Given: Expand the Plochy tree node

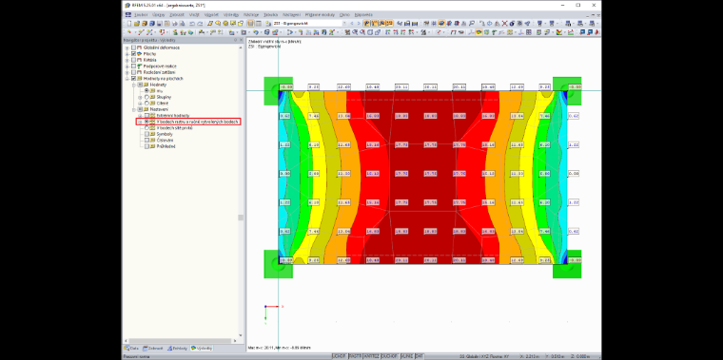Looking at the screenshot, I should [127, 54].
